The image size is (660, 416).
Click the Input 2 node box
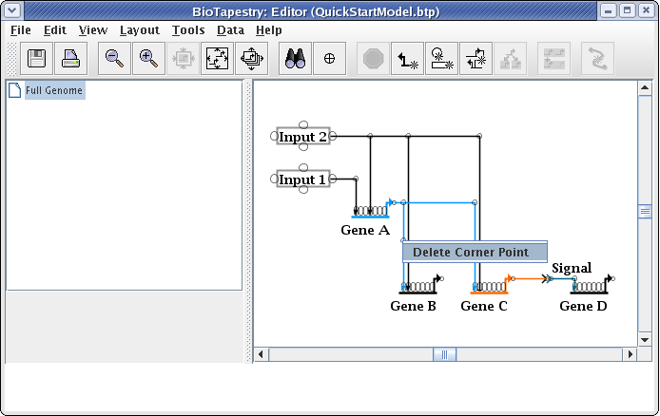pyautogui.click(x=302, y=137)
